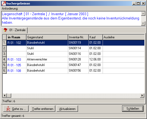Click the Kauf column header
This screenshot has width=147, height=119.
point(96,37)
